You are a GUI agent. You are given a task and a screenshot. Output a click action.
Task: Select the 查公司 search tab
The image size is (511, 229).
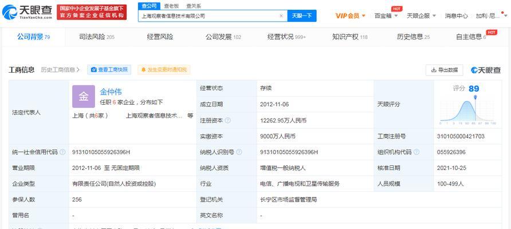point(150,6)
